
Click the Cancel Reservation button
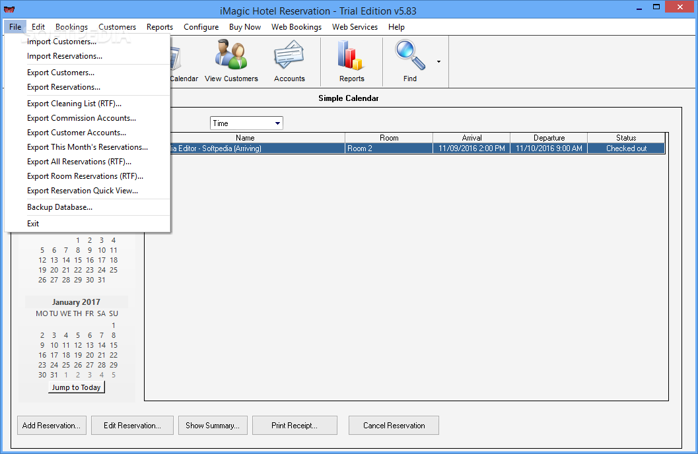394,426
